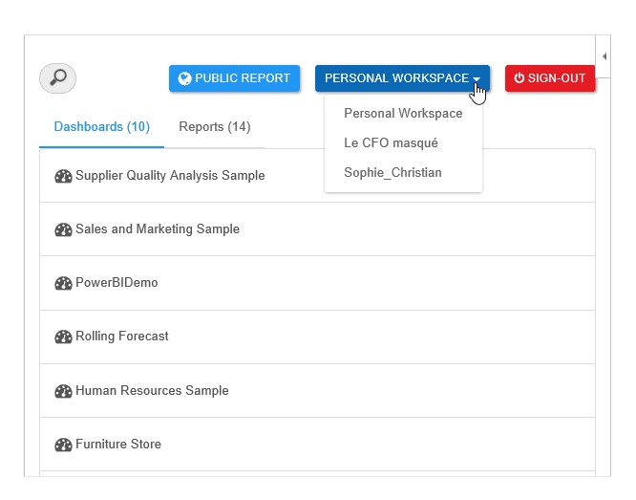636x500 pixels.
Task: Open the Furniture Store dashboard
Action: [x=118, y=445]
